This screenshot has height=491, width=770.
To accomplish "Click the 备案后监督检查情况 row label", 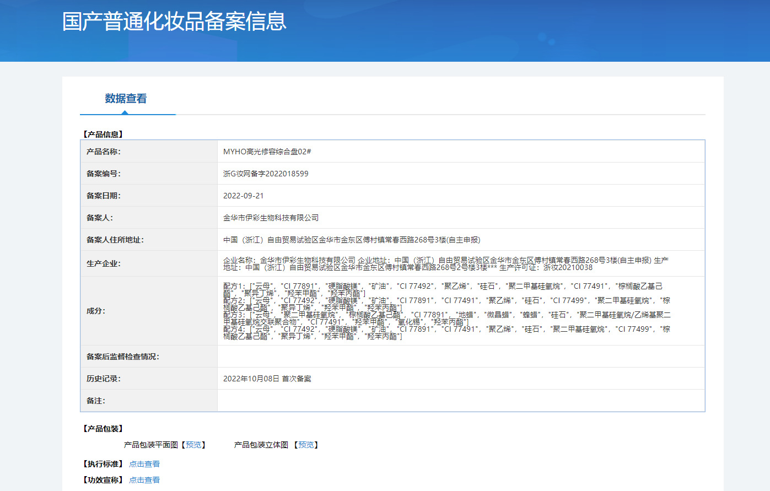I will click(123, 357).
